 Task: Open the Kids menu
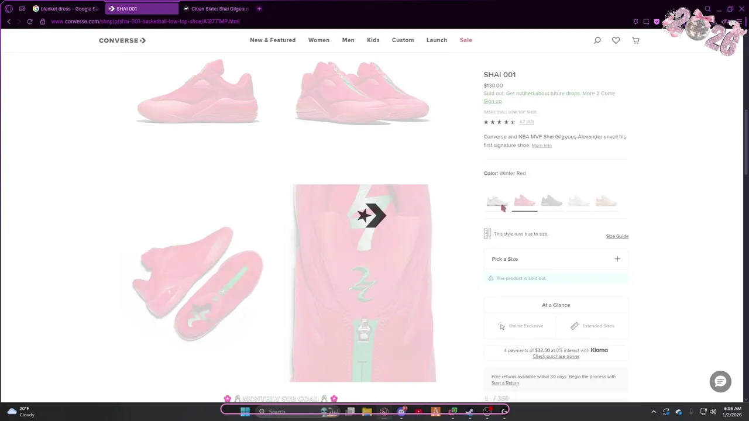click(x=373, y=40)
